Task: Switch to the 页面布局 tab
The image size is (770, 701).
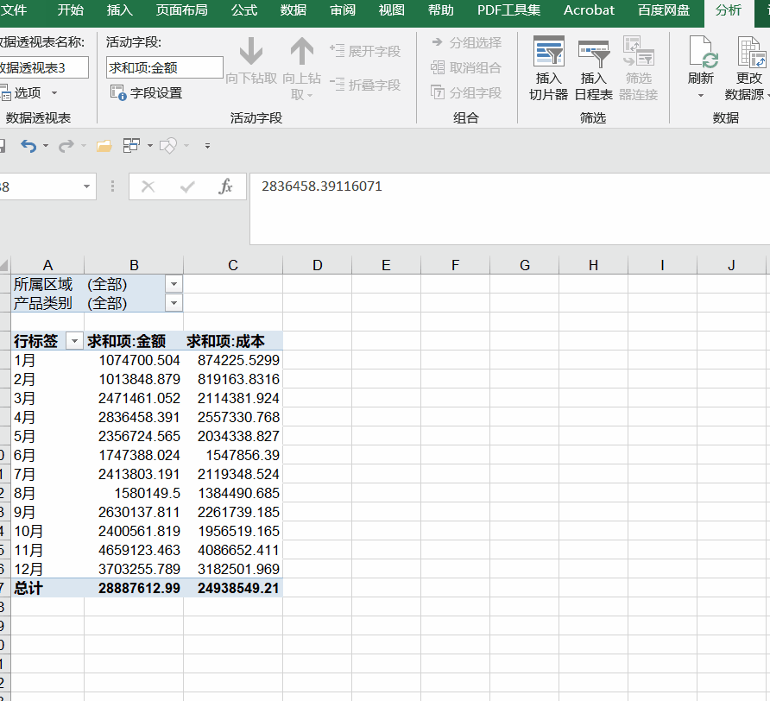Action: pos(181,10)
